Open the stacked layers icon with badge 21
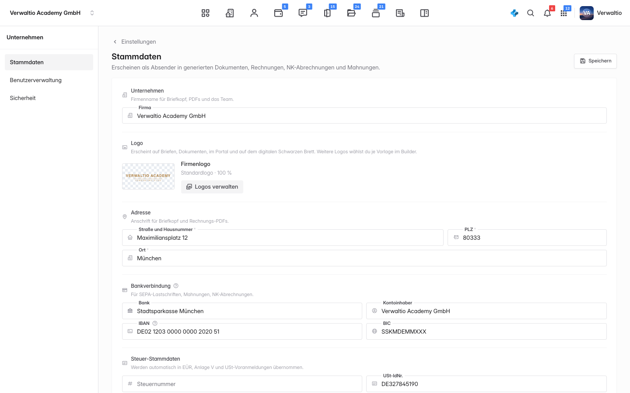This screenshot has height=393, width=630. (x=376, y=13)
